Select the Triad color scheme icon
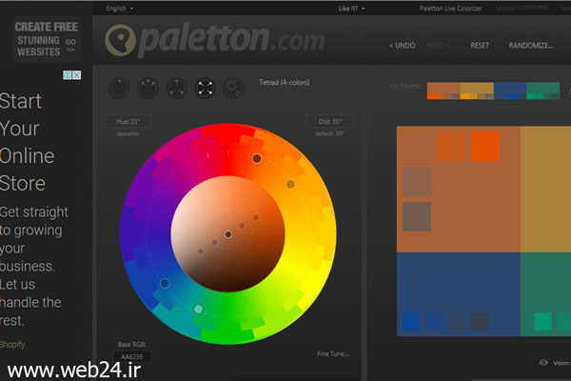This screenshot has height=381, width=571. (176, 89)
